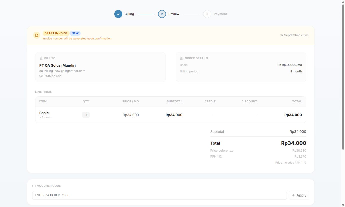Click the PPN 11% amount Rp3.370
Screen dimensions: 345x207
300,157
